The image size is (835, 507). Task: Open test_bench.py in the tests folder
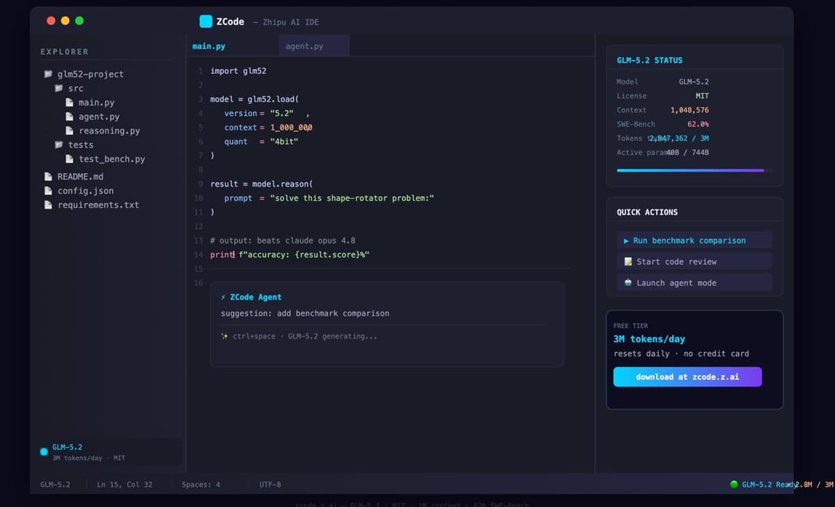[112, 159]
